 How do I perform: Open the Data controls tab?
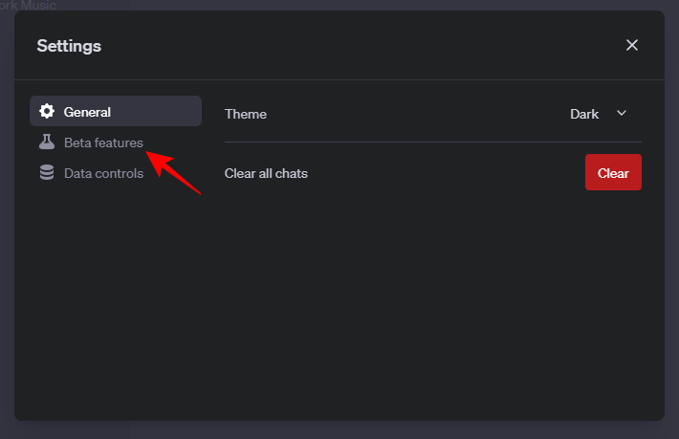click(x=103, y=173)
